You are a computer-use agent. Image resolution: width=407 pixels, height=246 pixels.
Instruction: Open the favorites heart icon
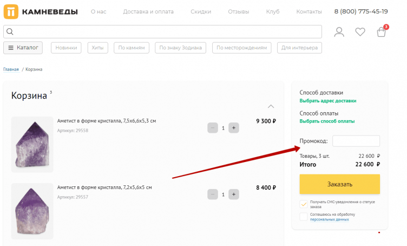pyautogui.click(x=360, y=32)
